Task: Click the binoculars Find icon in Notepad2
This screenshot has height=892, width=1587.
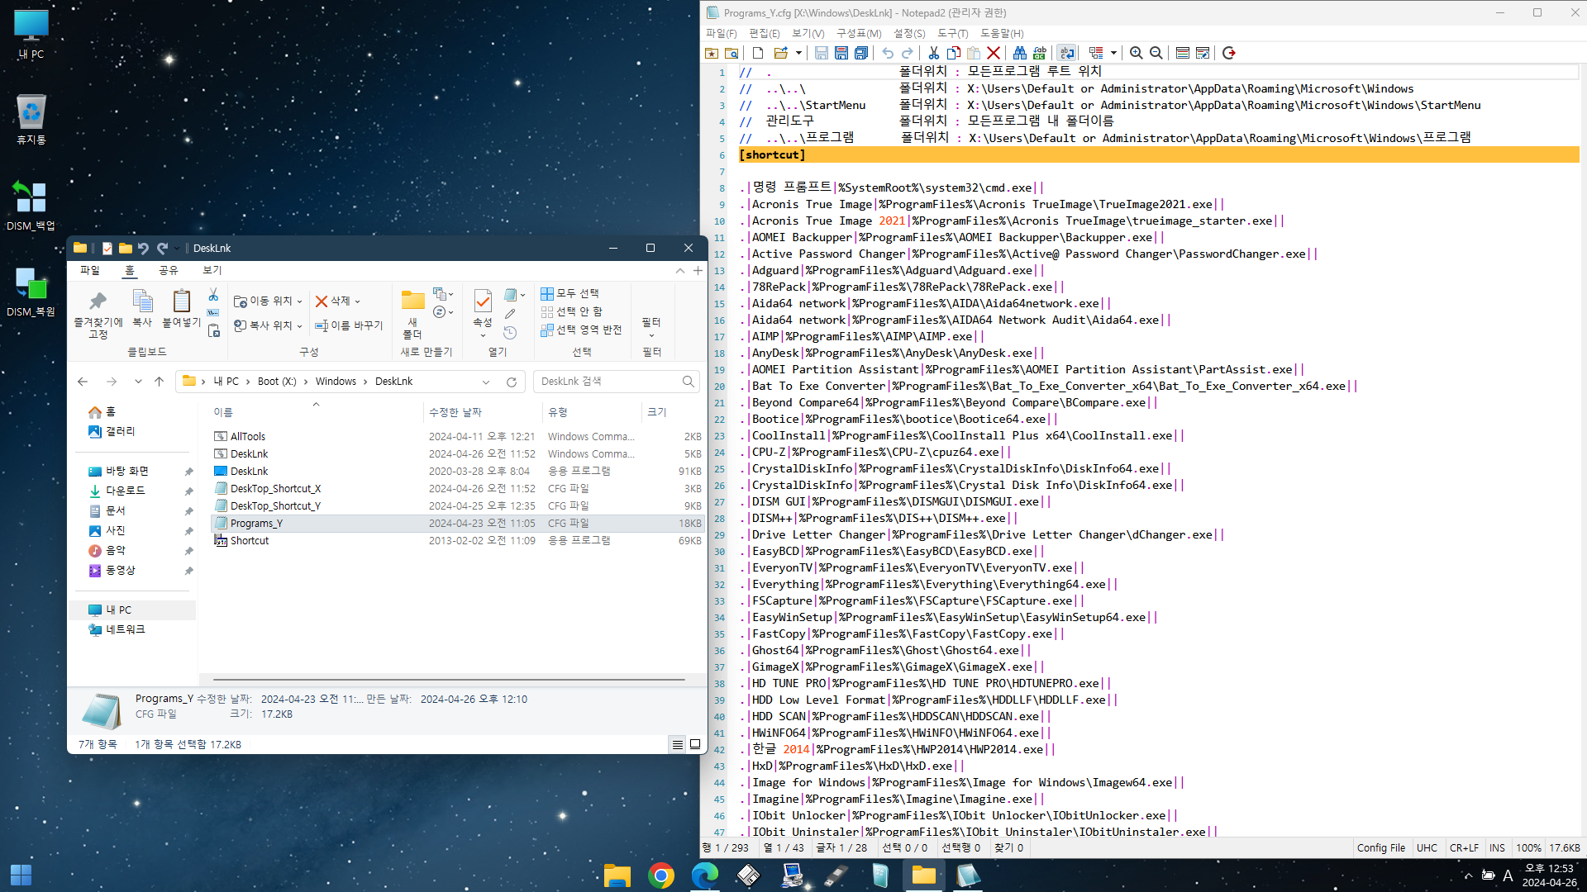Action: point(1019,53)
